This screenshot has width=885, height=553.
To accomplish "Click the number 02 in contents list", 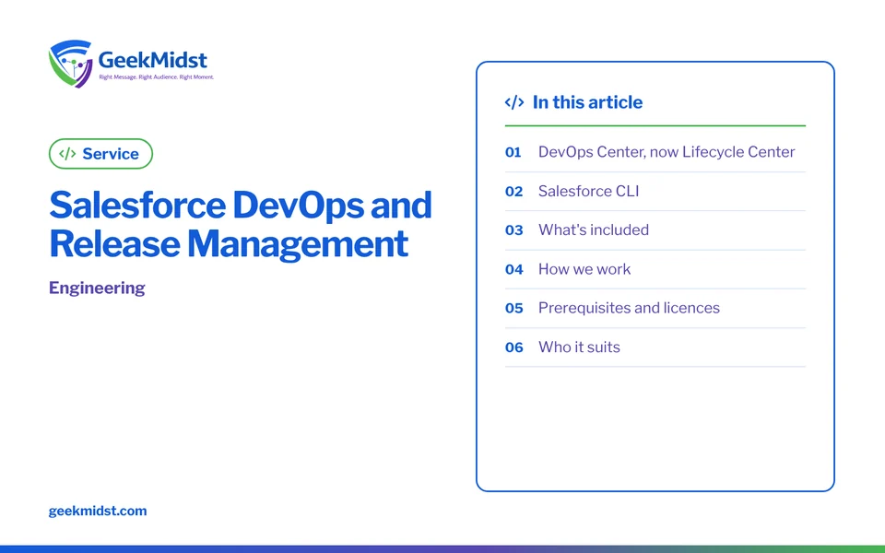I will pos(513,192).
